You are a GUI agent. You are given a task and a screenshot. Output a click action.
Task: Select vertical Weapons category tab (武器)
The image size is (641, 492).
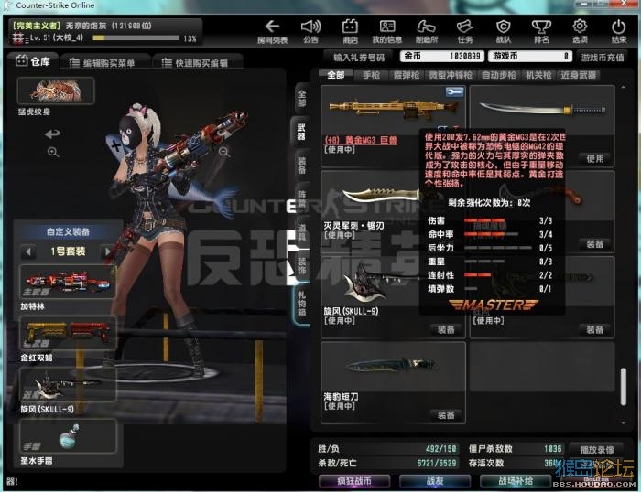301,132
